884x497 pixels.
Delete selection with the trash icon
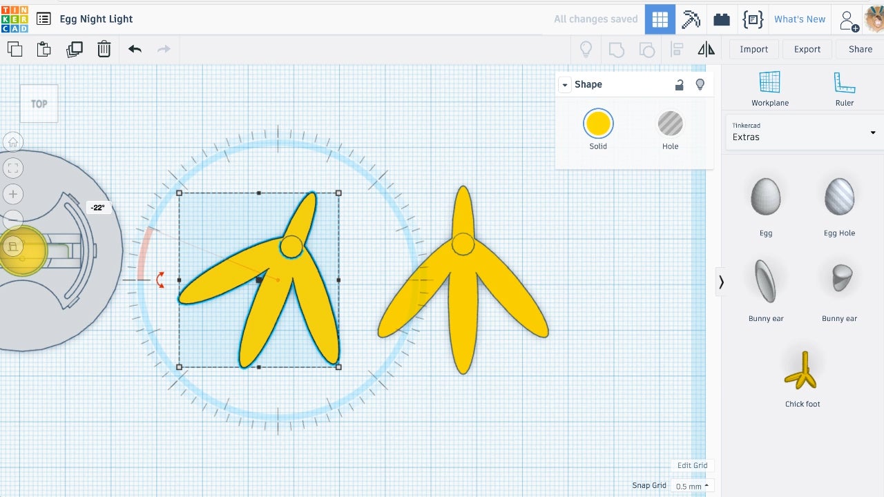[x=104, y=49]
